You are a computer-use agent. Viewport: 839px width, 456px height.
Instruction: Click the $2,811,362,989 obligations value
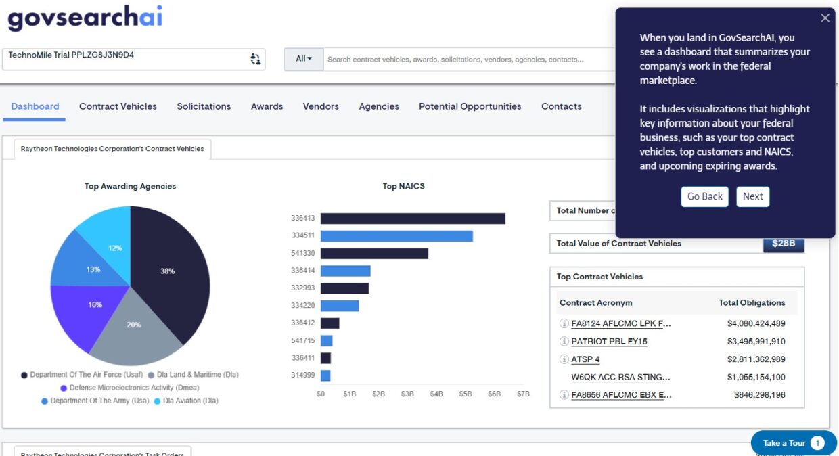point(756,359)
